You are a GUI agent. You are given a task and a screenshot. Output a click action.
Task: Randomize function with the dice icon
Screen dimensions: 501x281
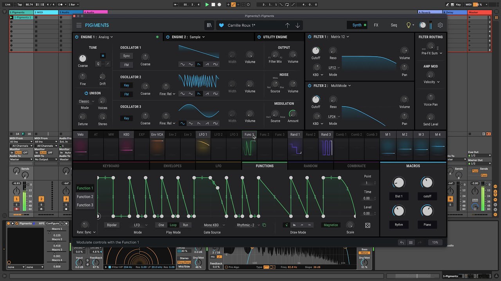point(368,225)
